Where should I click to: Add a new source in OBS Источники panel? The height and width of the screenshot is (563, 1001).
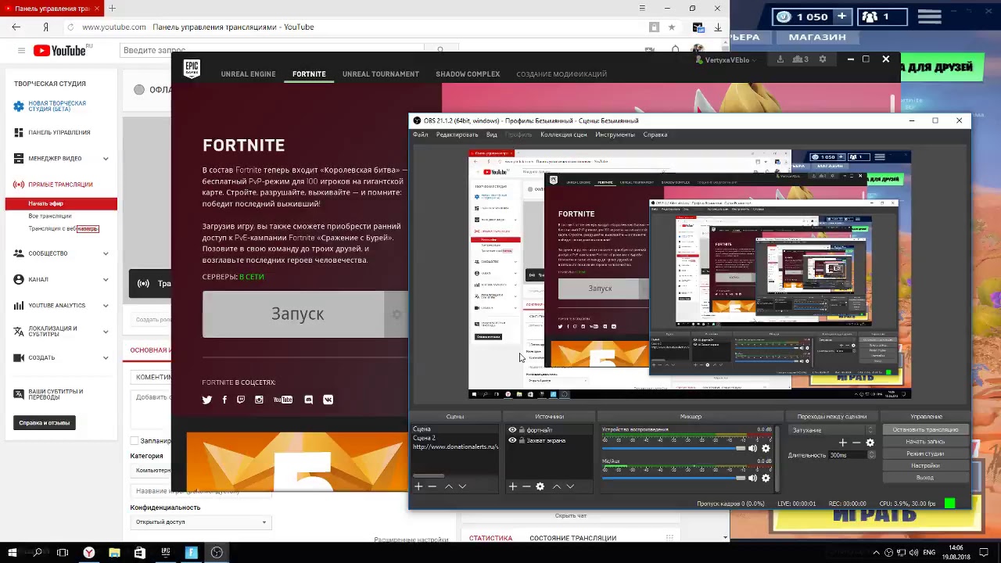[512, 486]
